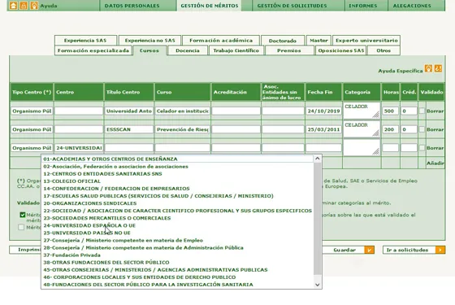Switch to Otros tab
The height and width of the screenshot is (305, 455).
[x=383, y=50]
